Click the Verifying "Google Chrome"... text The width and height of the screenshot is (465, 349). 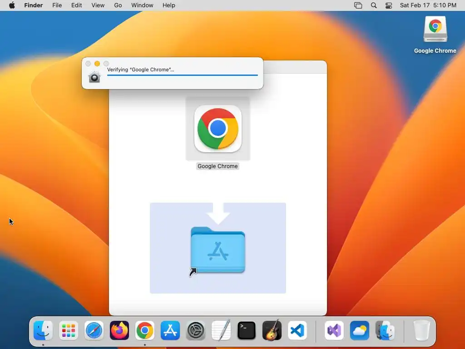(141, 70)
